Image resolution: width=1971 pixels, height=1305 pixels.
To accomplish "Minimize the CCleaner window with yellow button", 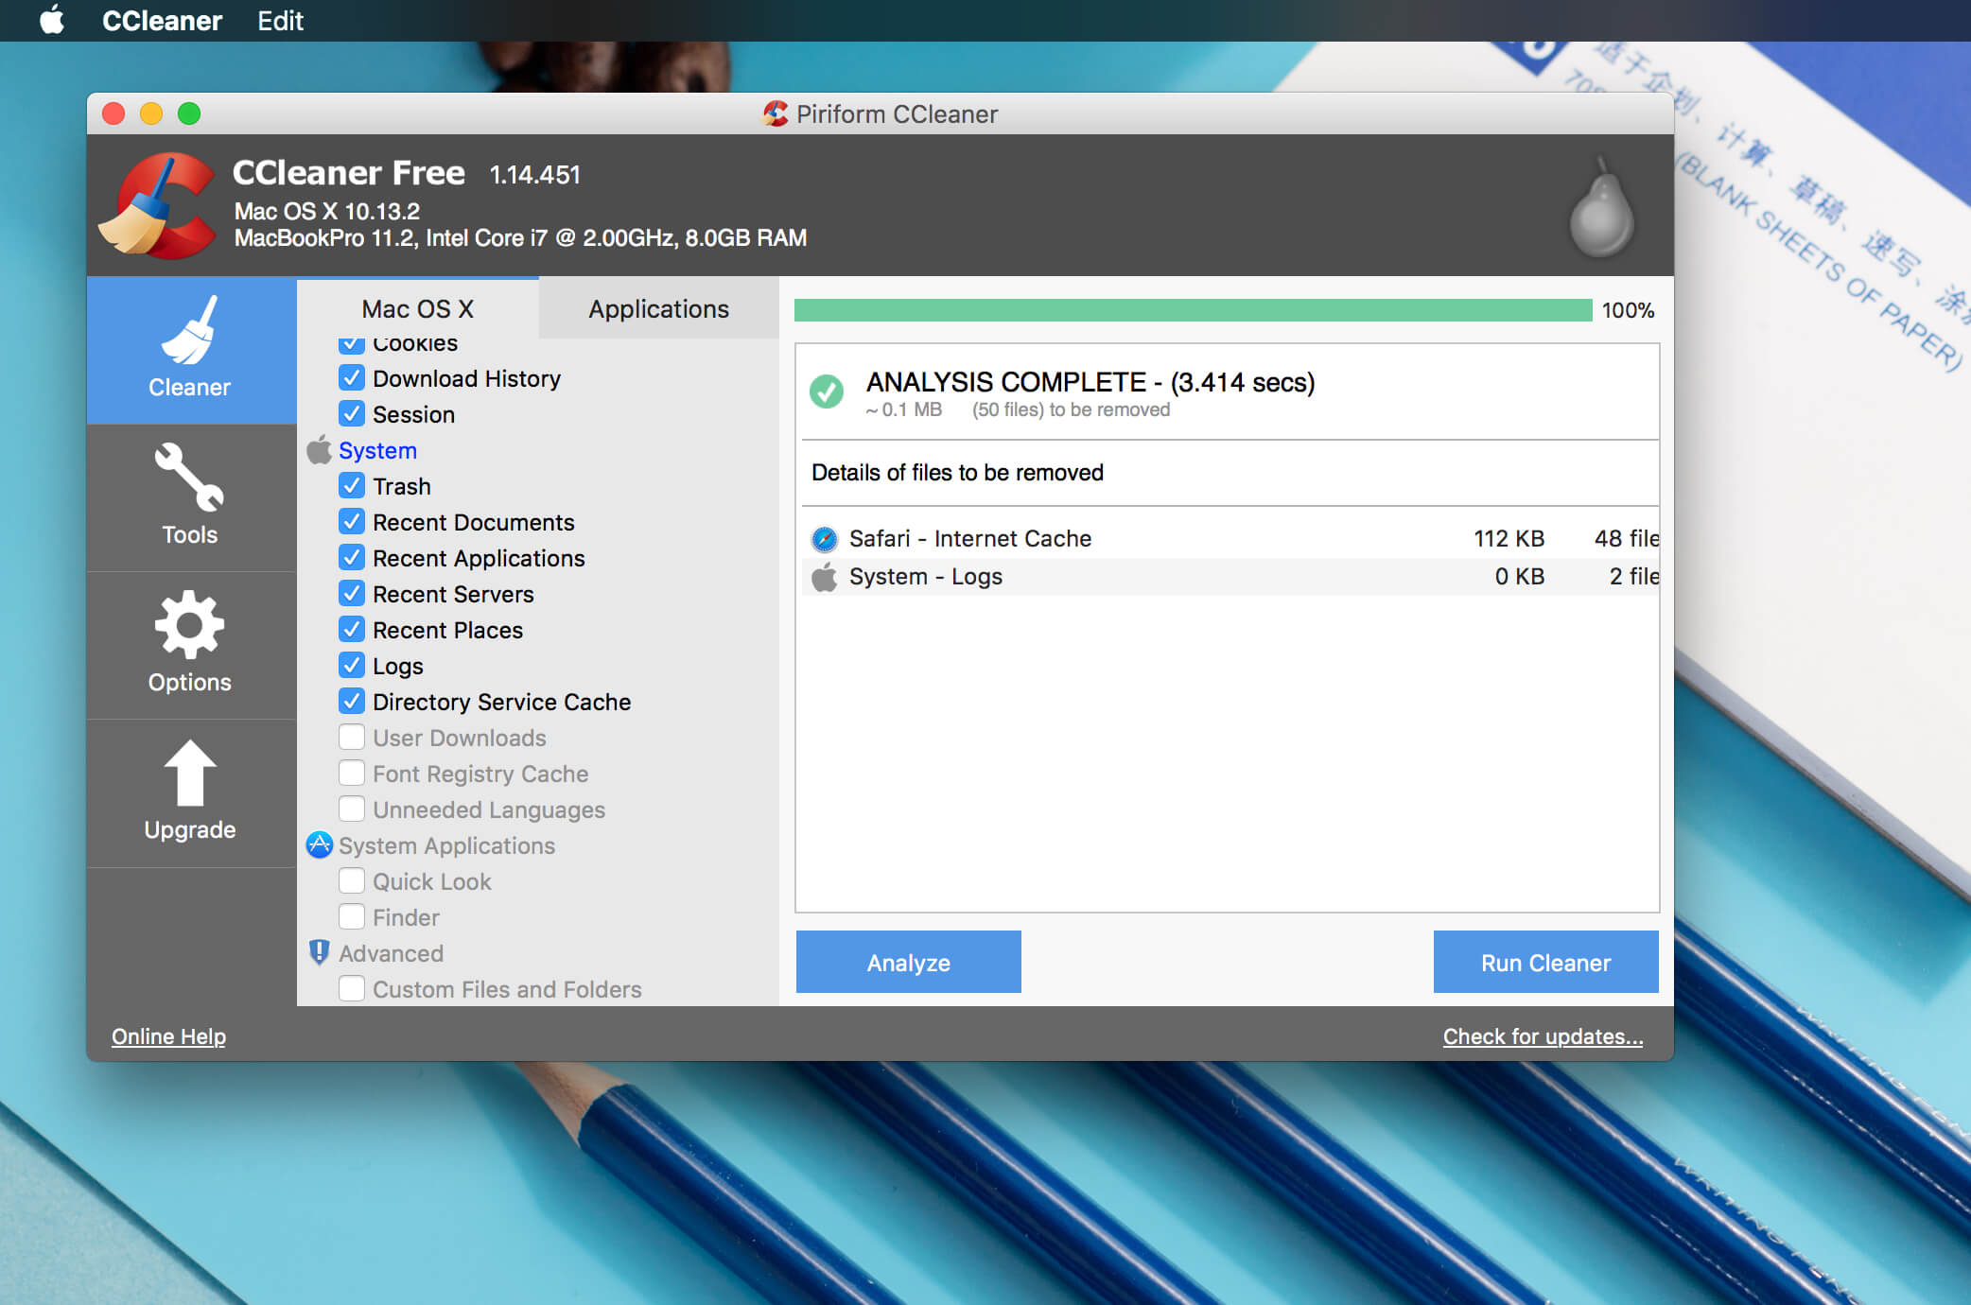I will 151,114.
